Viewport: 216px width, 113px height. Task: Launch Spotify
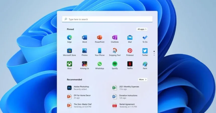click(115, 65)
